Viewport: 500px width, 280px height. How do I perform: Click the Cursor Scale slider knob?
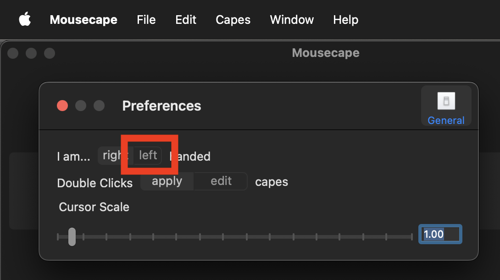coord(72,237)
